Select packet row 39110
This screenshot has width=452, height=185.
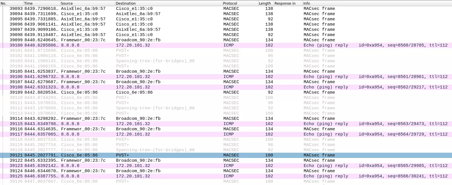tap(226, 98)
